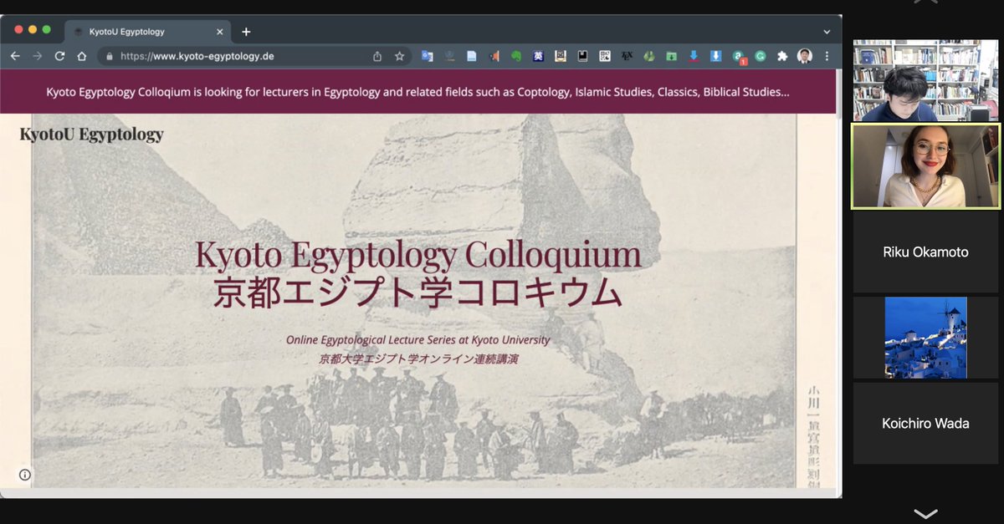This screenshot has height=524, width=1004.
Task: Select the bookshelf participant video
Action: coord(925,80)
